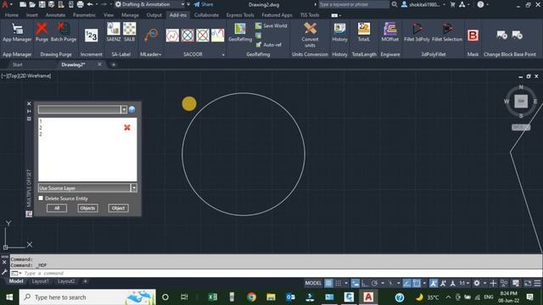Viewport: 543px width, 305px height.
Task: Open the TSS Tools ribbon tab
Action: (310, 15)
